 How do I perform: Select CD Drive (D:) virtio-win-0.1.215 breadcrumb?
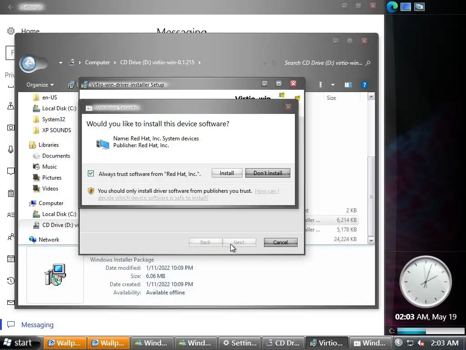[x=157, y=62]
